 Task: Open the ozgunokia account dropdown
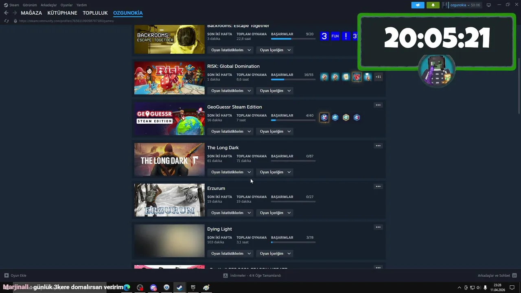462,5
